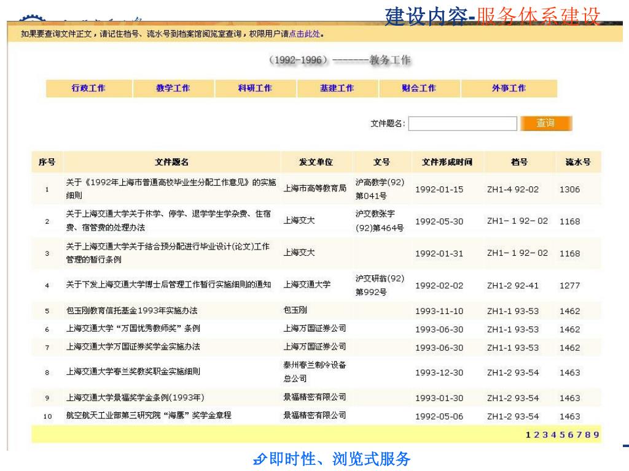Click the orange 查询 button
Image resolution: width=629 pixels, height=471 pixels.
point(546,123)
